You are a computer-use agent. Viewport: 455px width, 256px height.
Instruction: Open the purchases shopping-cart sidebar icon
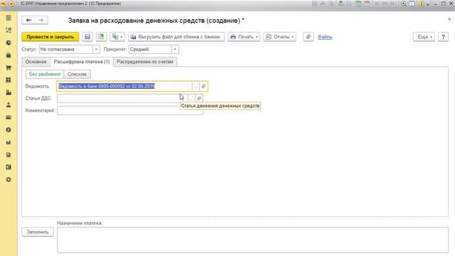[x=9, y=68]
